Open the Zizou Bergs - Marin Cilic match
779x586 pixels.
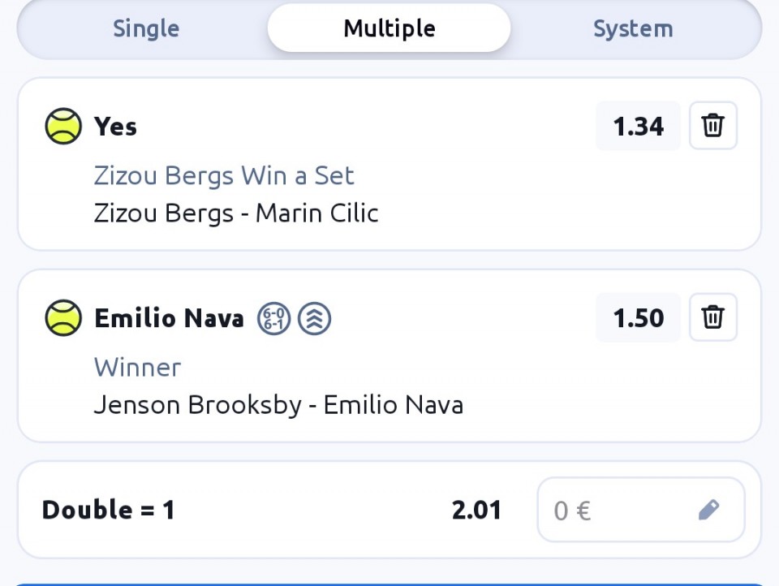236,213
